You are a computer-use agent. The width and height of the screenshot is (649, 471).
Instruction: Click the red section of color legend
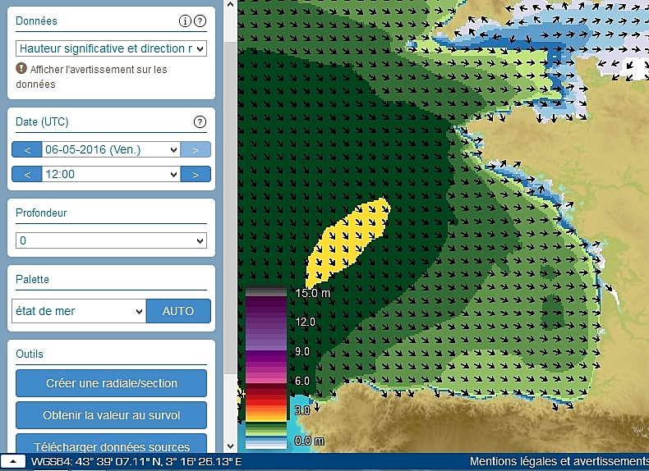(266, 396)
